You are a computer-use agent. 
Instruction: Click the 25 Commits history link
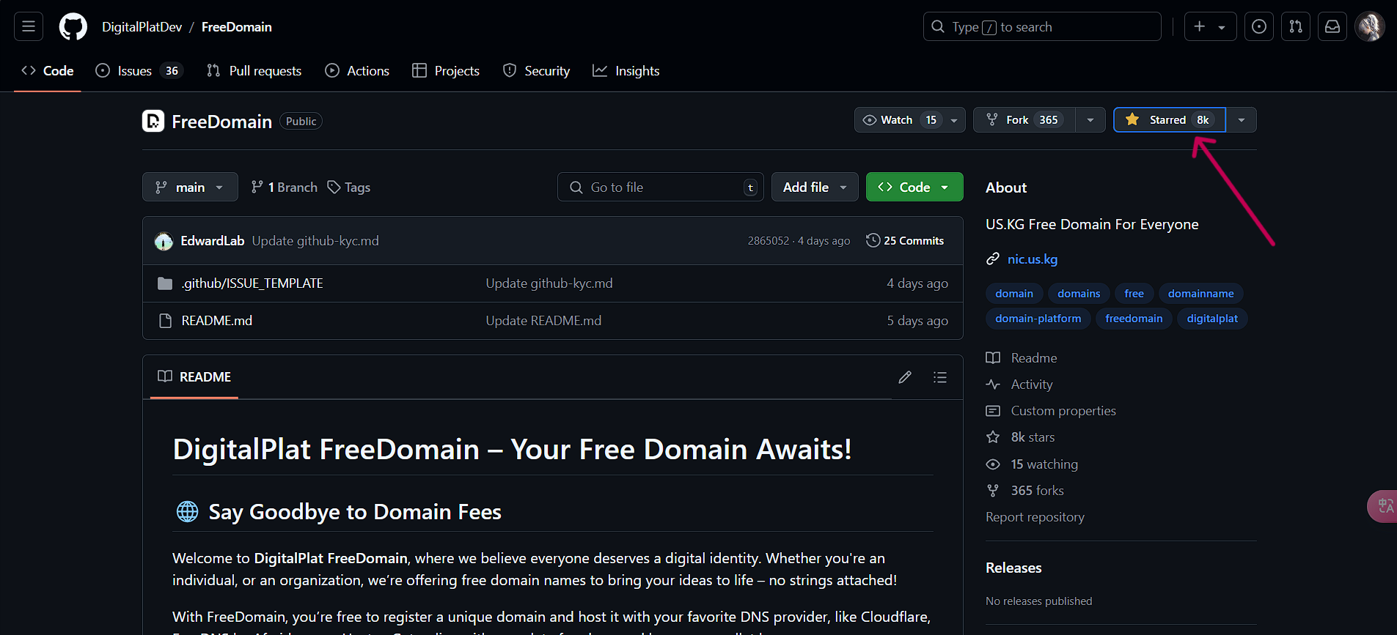[x=905, y=240]
